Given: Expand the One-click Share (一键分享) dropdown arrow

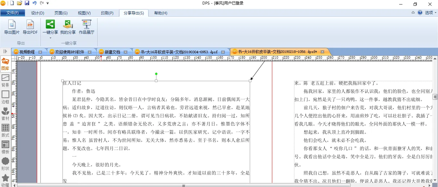Looking at the screenshot, I should click(x=50, y=38).
